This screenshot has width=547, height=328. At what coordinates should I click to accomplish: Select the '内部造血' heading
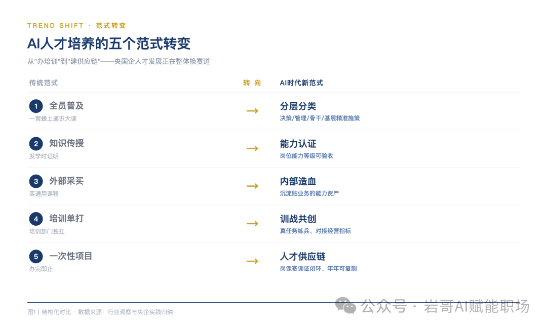[x=298, y=181]
